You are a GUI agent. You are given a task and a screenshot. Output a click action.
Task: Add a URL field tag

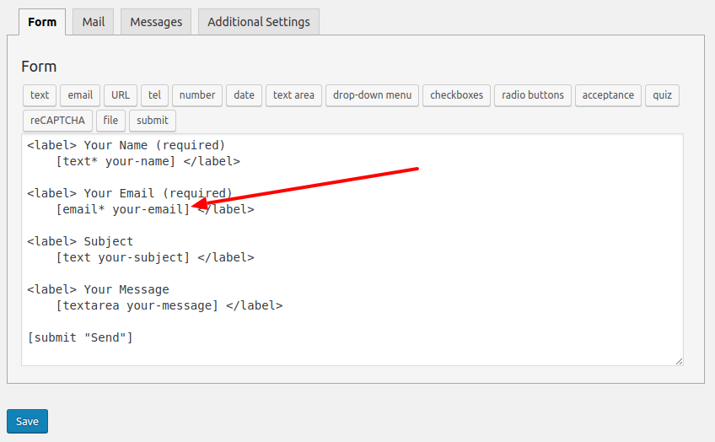(121, 95)
